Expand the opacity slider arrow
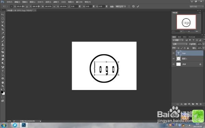 tap(203, 44)
